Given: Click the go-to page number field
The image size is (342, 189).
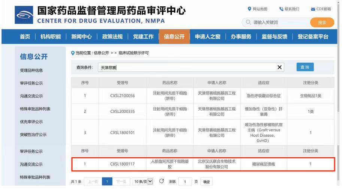Looking at the screenshot, I should 185,182.
